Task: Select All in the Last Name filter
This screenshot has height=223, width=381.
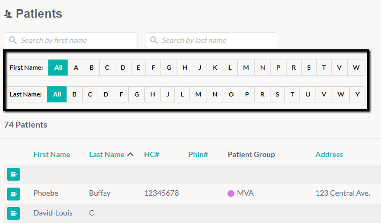Action: click(x=57, y=94)
